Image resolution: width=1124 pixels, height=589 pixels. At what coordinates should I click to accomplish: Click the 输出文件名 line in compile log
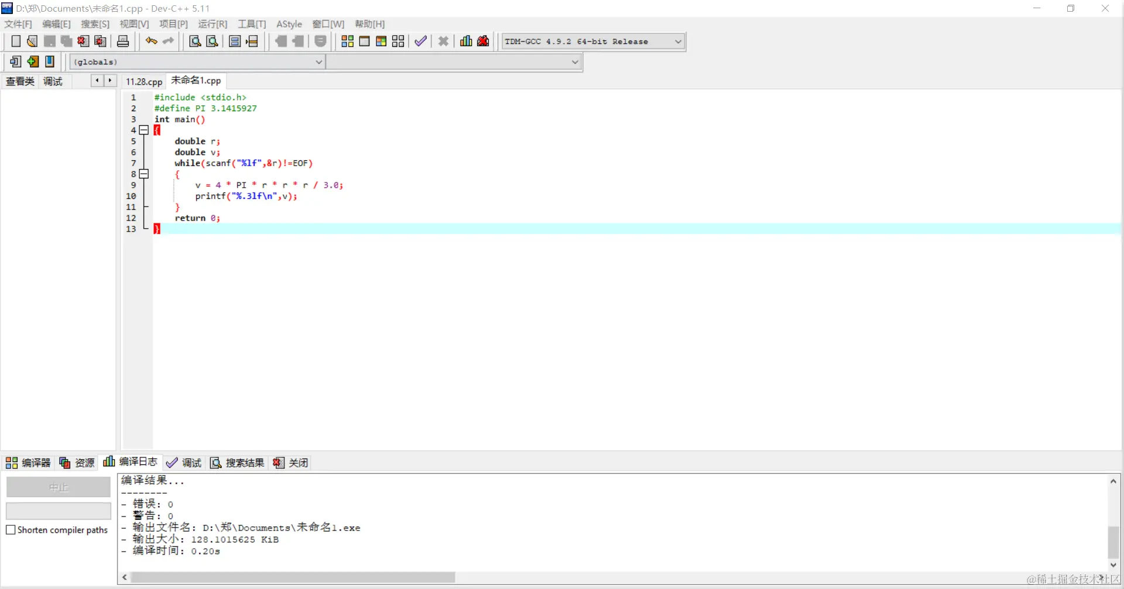click(x=241, y=528)
